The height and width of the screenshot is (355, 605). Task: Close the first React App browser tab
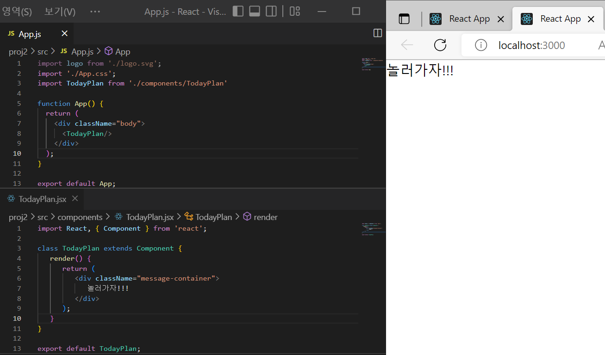coord(500,19)
